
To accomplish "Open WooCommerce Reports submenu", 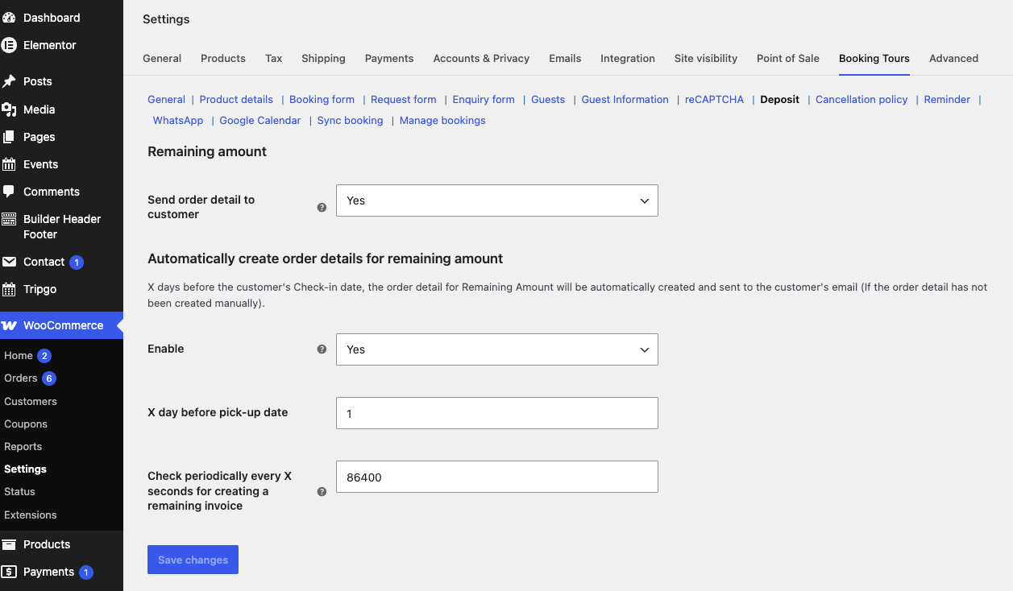I will 23,446.
